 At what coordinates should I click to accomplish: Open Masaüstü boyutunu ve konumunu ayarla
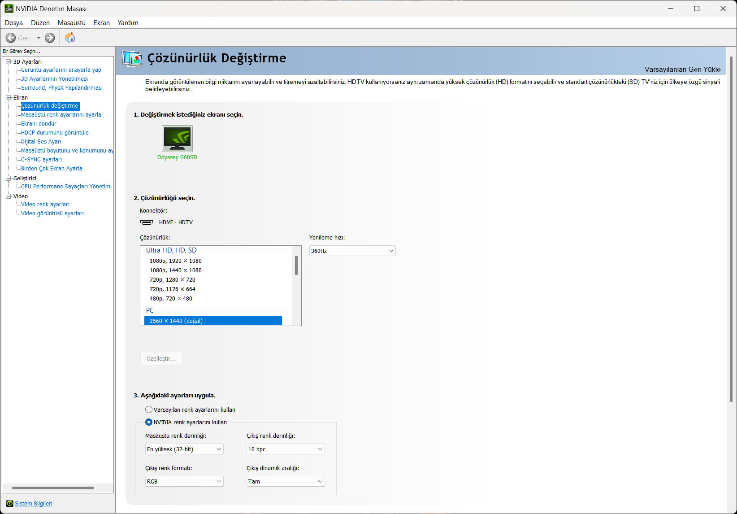[x=67, y=151]
